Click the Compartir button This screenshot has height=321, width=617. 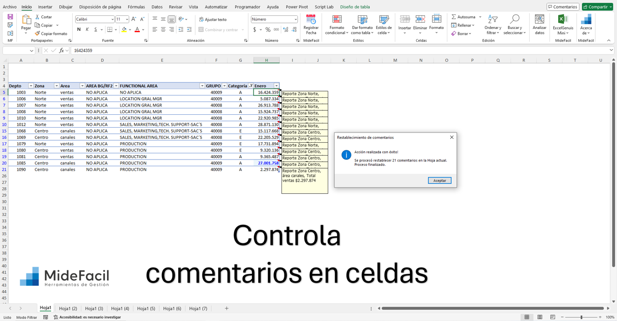(597, 6)
